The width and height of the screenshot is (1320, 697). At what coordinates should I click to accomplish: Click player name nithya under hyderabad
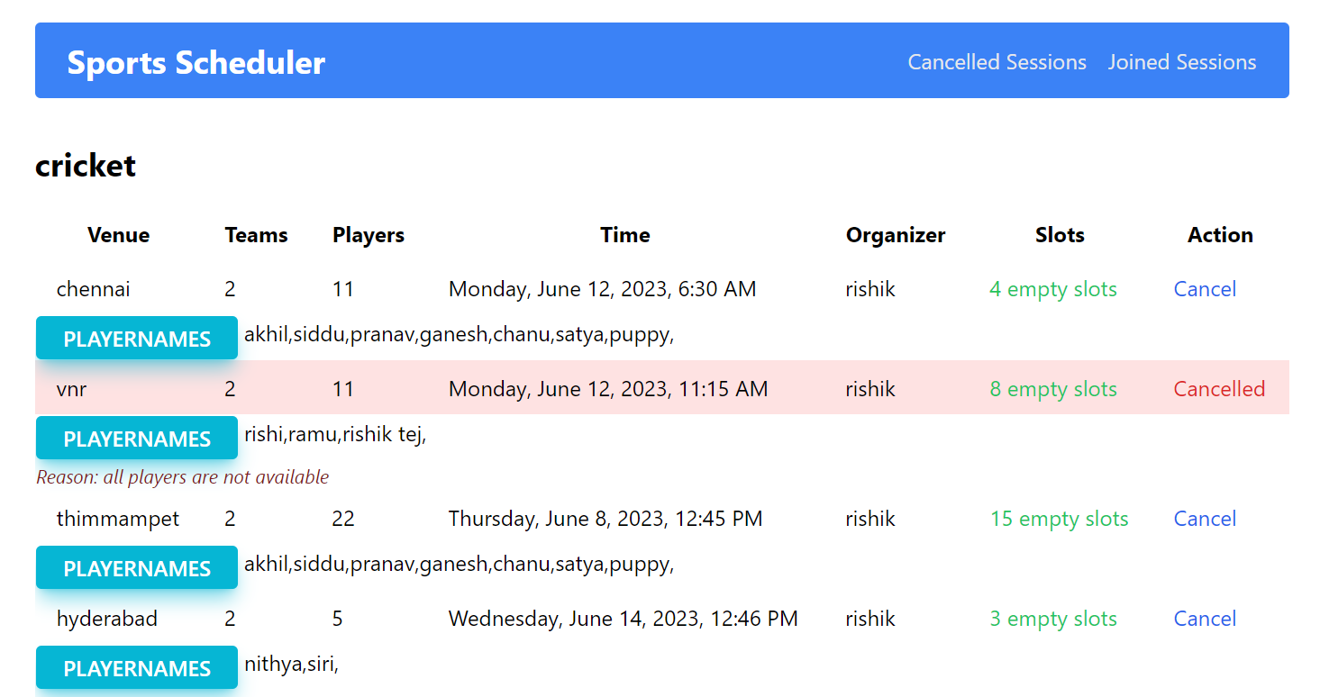270,664
